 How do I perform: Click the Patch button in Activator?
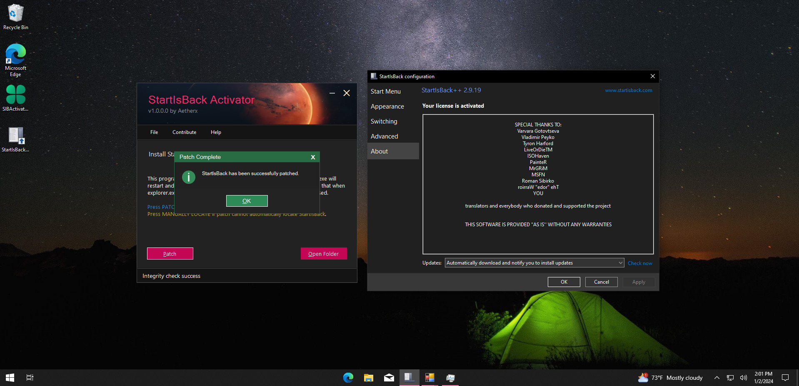coord(170,254)
